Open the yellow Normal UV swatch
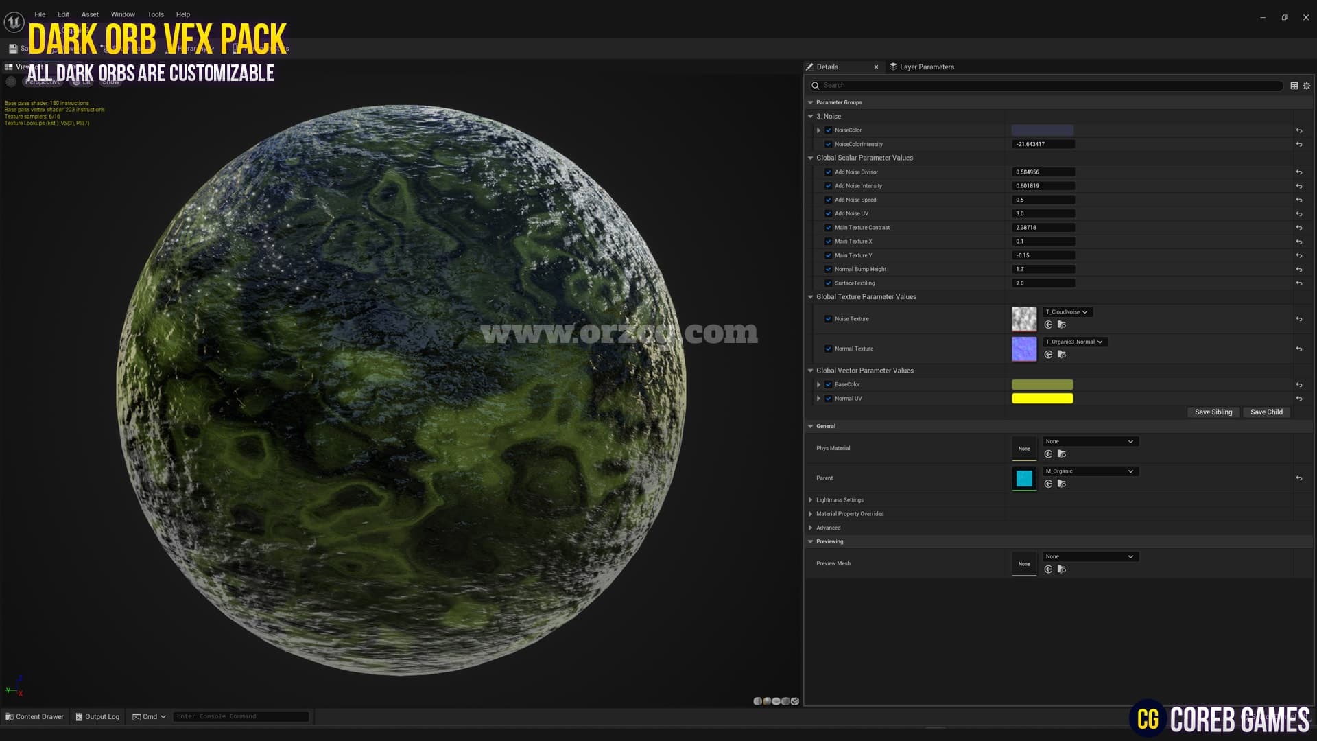Viewport: 1317px width, 741px height. (x=1042, y=399)
